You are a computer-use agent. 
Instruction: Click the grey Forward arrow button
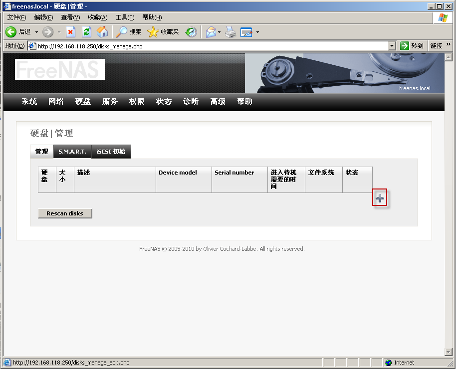tap(48, 32)
